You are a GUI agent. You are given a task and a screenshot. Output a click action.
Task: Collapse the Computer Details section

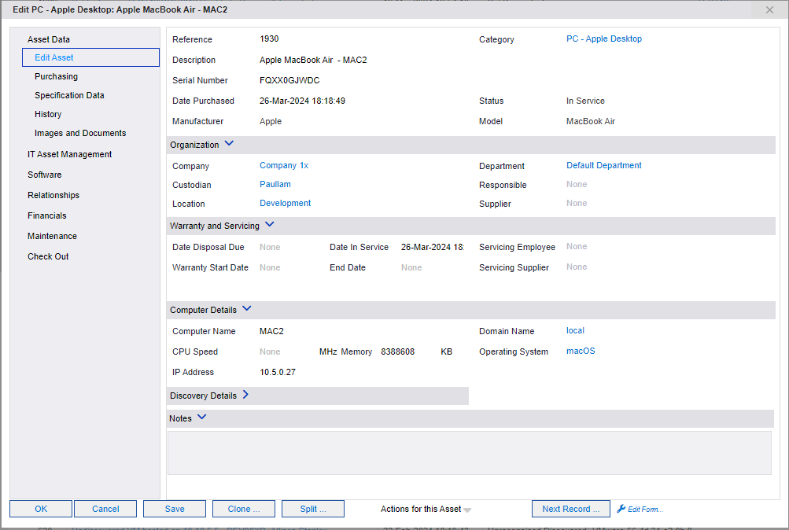(x=246, y=308)
